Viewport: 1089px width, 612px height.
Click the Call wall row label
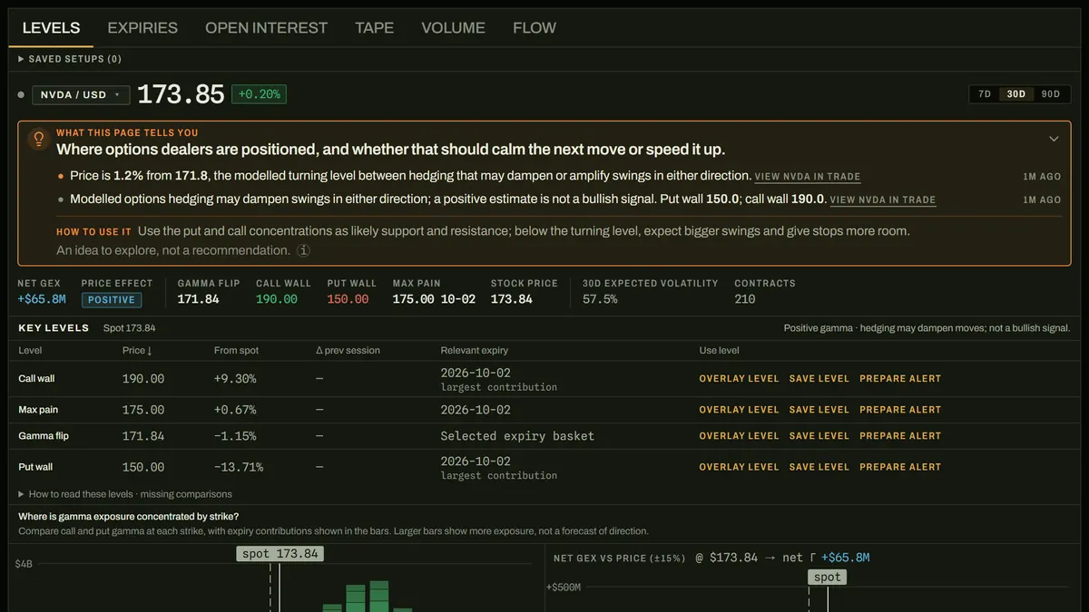pos(36,379)
